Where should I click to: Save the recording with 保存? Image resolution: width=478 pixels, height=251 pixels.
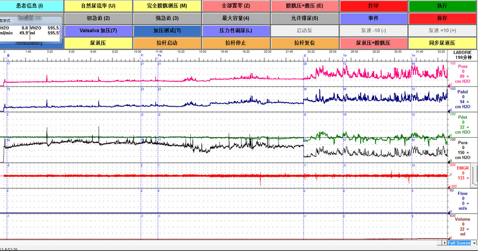click(x=442, y=19)
